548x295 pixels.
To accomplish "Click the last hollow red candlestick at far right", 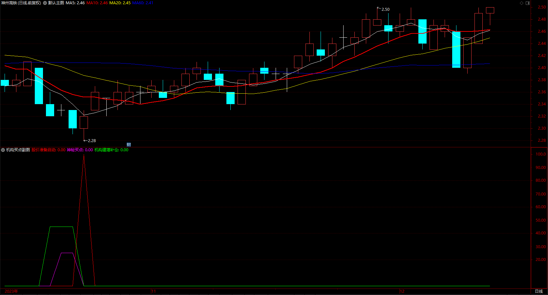I will click(490, 10).
